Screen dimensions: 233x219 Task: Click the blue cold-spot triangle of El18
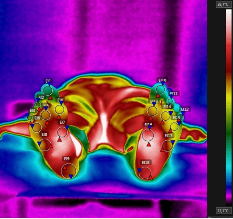[x=139, y=170]
